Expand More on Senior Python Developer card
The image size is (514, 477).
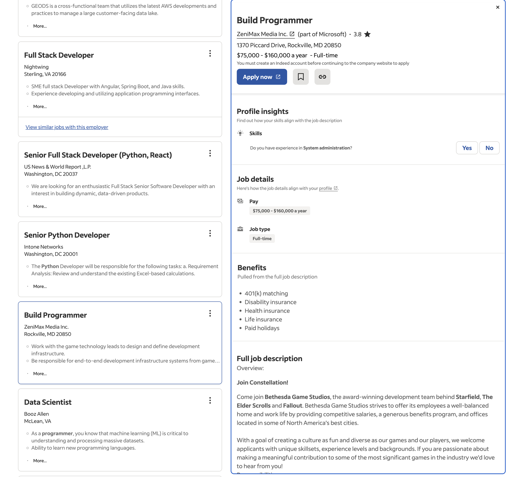40,286
